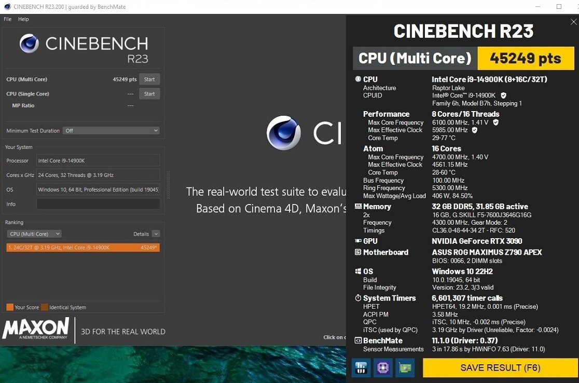Open the CPU-Z chip icon
The width and height of the screenshot is (579, 383).
click(383, 367)
